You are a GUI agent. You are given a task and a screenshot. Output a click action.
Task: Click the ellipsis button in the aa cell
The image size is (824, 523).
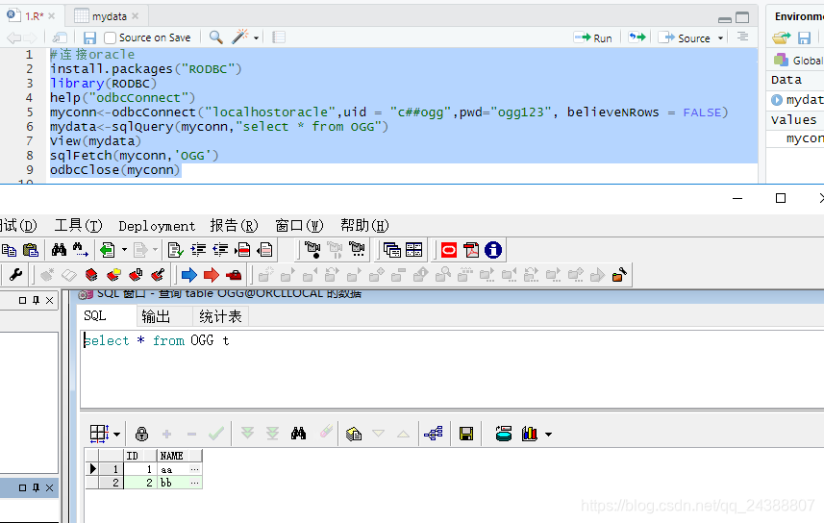click(x=194, y=469)
